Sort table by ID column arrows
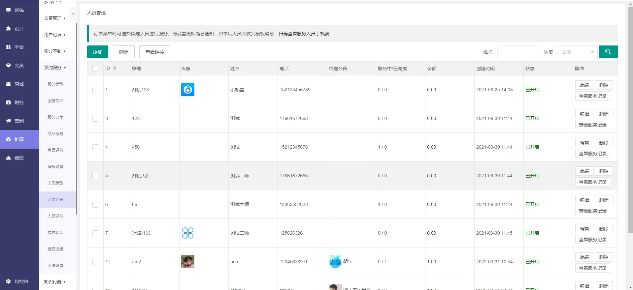The image size is (633, 290). (115, 68)
